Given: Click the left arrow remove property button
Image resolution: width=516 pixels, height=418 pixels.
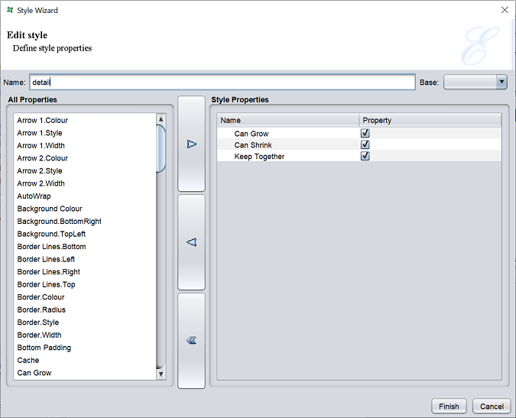Looking at the screenshot, I should (191, 242).
